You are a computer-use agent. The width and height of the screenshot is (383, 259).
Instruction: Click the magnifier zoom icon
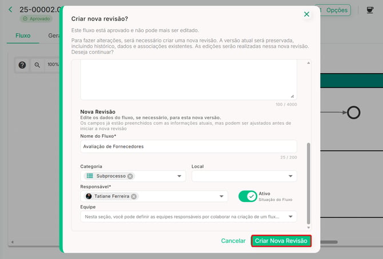point(37,65)
